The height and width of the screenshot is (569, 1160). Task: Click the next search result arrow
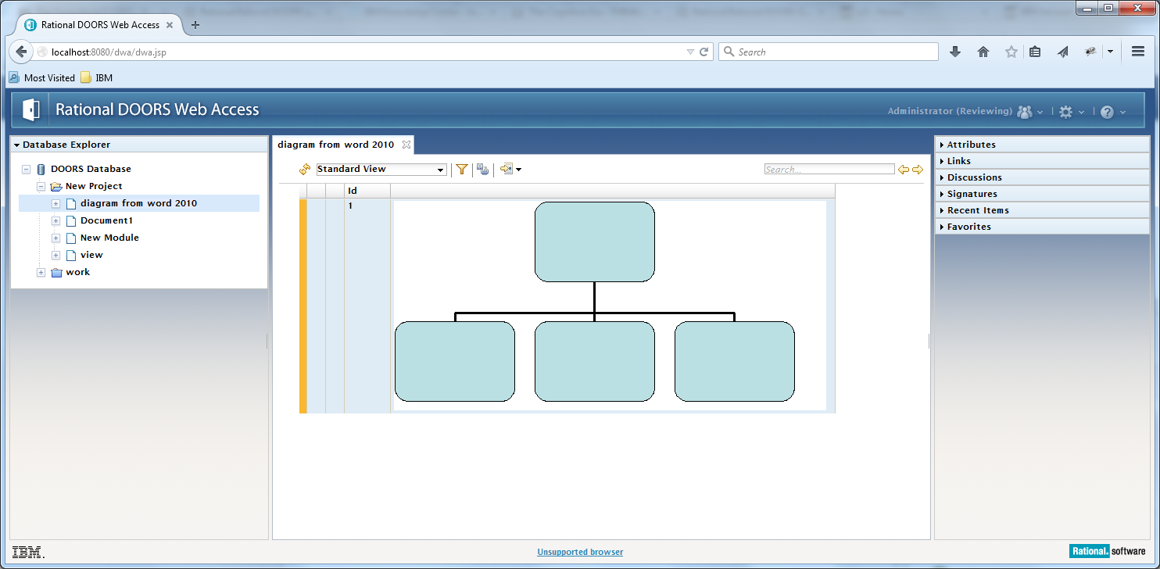coord(918,170)
